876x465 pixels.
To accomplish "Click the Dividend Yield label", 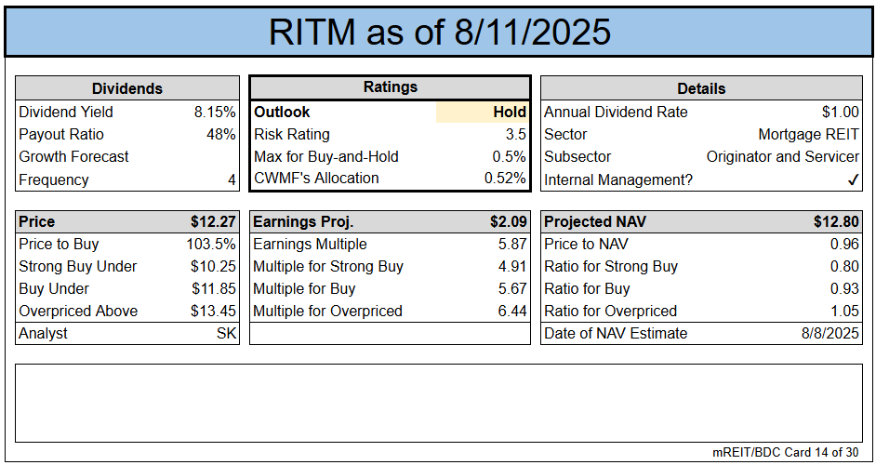I will [x=66, y=112].
